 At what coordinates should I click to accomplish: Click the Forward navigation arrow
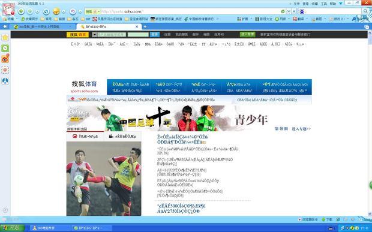point(30,11)
